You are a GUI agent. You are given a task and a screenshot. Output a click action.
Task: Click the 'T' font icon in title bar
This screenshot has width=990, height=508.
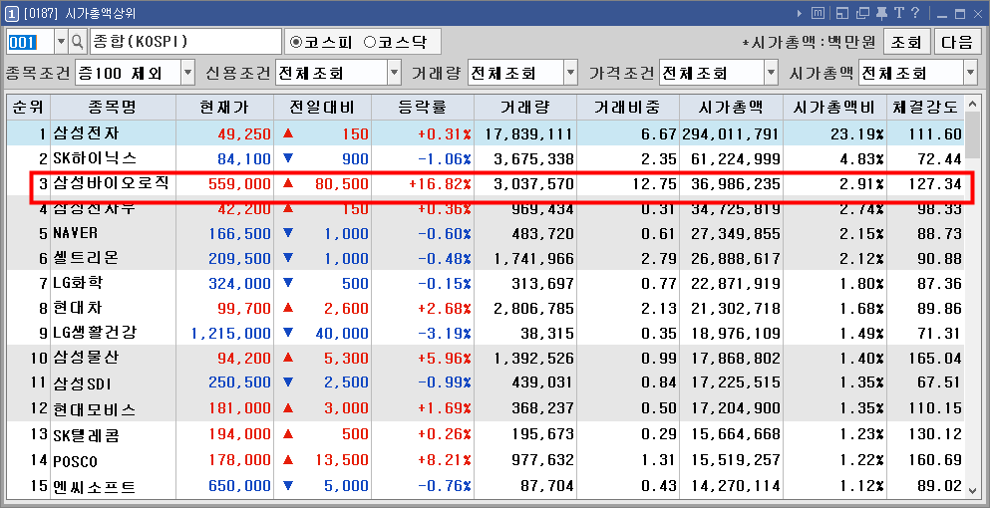(x=899, y=13)
